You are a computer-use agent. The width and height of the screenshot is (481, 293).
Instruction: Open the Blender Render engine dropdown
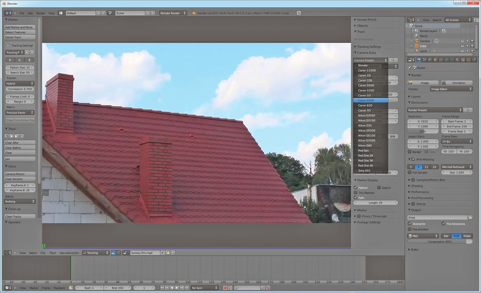[173, 13]
